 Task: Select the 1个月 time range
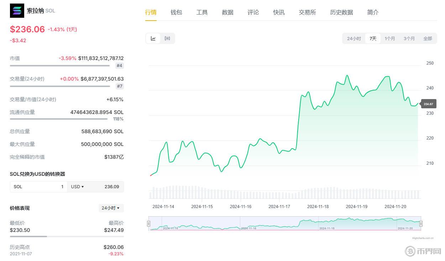click(x=390, y=38)
